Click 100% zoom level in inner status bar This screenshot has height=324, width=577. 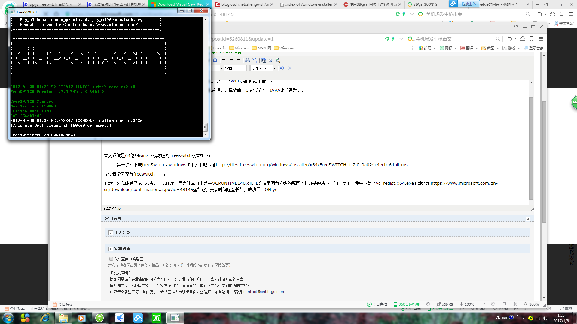531,304
